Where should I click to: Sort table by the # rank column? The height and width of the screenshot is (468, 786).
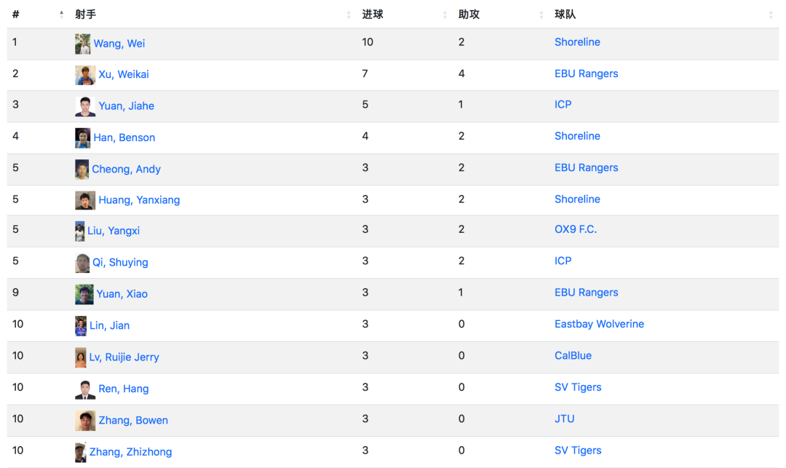pyautogui.click(x=61, y=15)
